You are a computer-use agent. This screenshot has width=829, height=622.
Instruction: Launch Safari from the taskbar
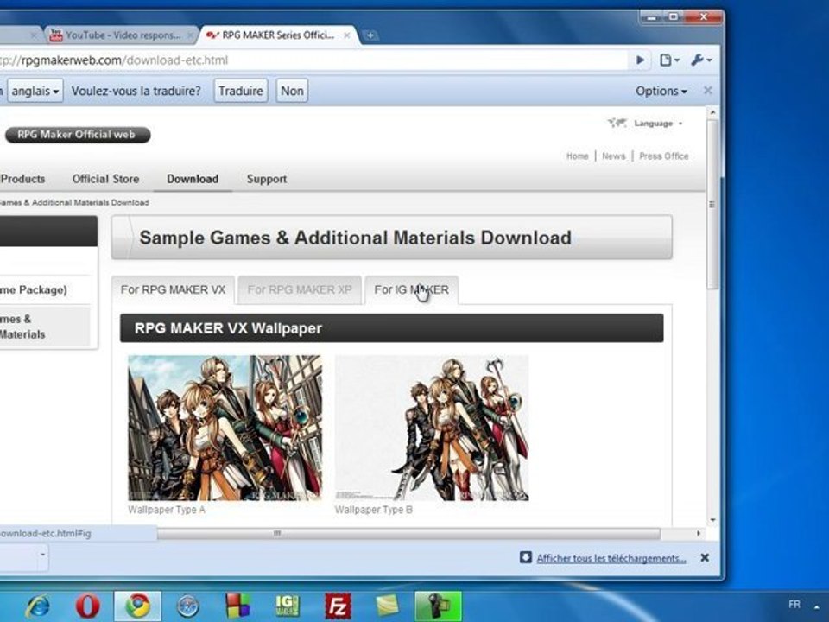[187, 606]
